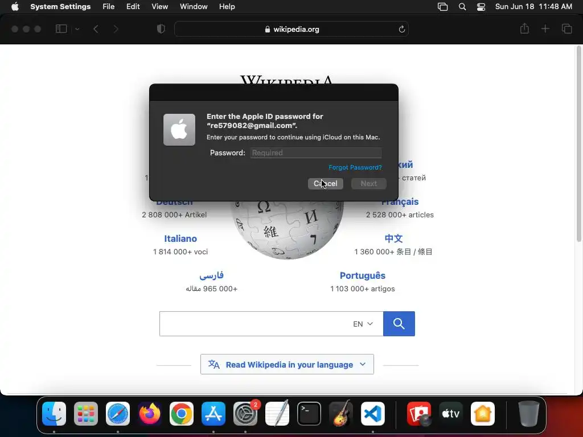The height and width of the screenshot is (437, 583).
Task: Open the Window menu
Action: 194,7
